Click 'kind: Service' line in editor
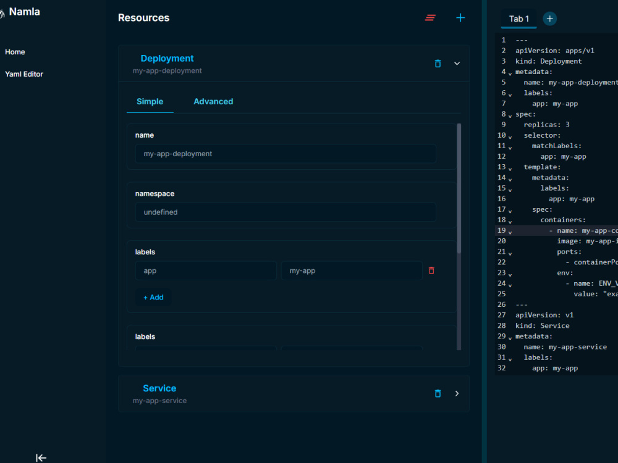The image size is (618, 463). (543, 325)
